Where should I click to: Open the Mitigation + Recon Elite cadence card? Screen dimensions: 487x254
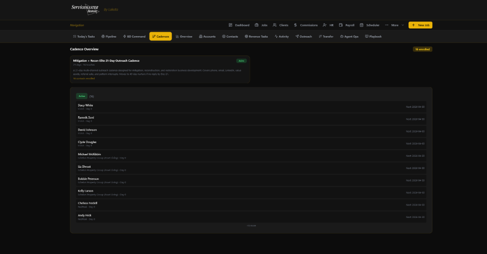coord(160,69)
